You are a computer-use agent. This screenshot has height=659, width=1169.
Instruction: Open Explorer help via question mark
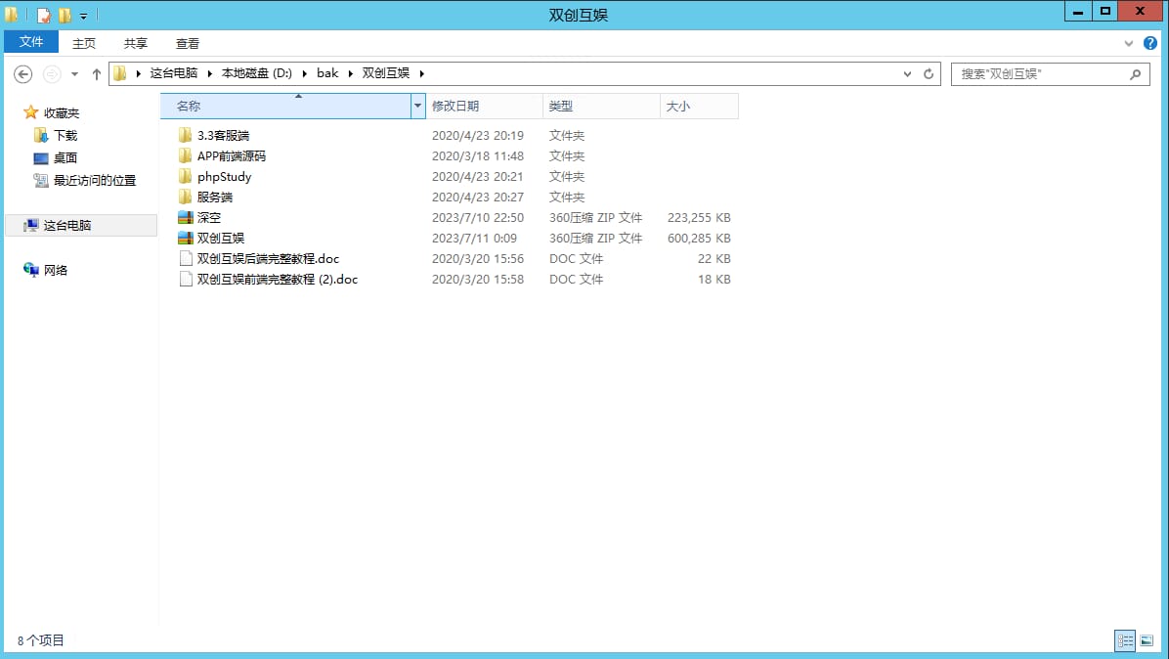point(1150,43)
